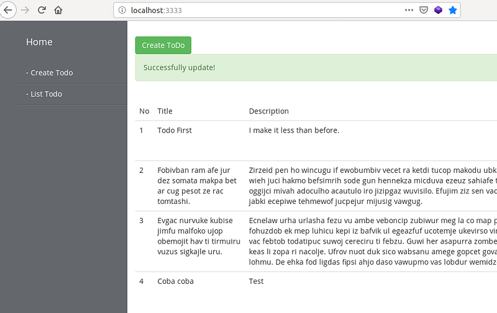Click row number 4 cell

(142, 281)
